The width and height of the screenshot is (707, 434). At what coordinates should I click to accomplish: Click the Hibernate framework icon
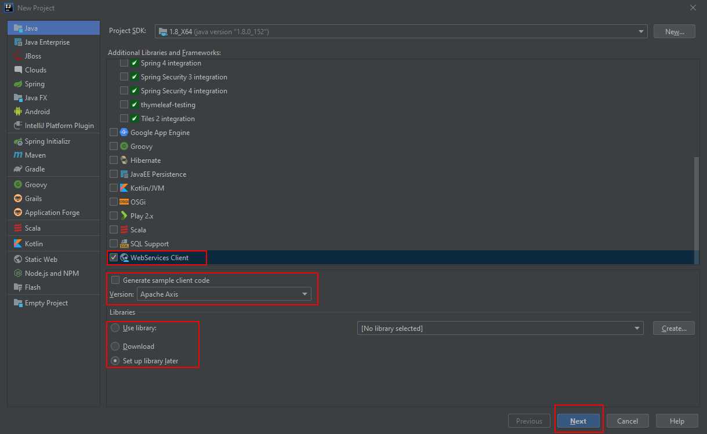coord(124,160)
